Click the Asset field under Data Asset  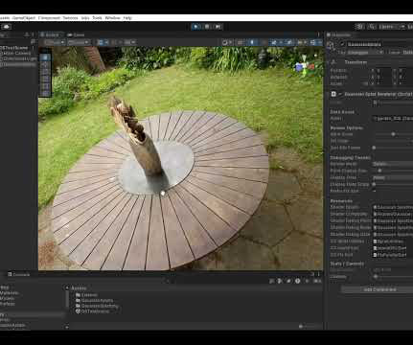[393, 118]
